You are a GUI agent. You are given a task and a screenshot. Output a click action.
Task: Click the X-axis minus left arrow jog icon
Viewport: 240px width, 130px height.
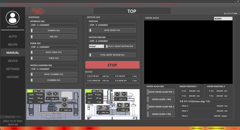pyautogui.click(x=50, y=94)
